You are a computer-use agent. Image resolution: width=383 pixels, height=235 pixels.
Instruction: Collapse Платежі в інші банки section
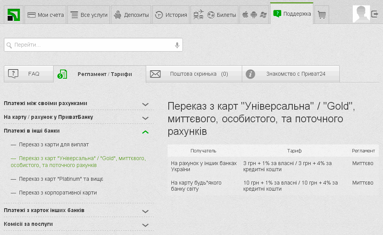tap(145, 132)
